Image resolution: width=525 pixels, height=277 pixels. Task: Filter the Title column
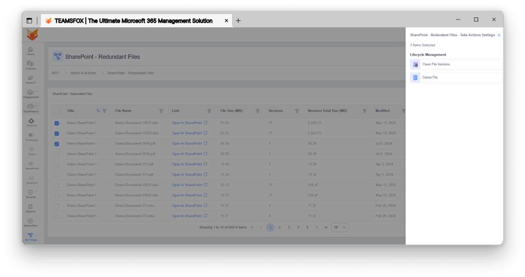click(105, 111)
